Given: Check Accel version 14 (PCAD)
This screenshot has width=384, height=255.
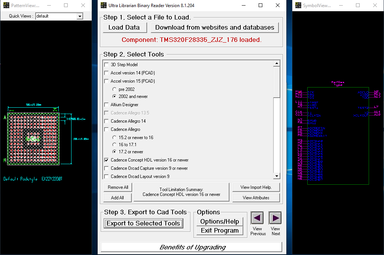Looking at the screenshot, I should pyautogui.click(x=106, y=73).
